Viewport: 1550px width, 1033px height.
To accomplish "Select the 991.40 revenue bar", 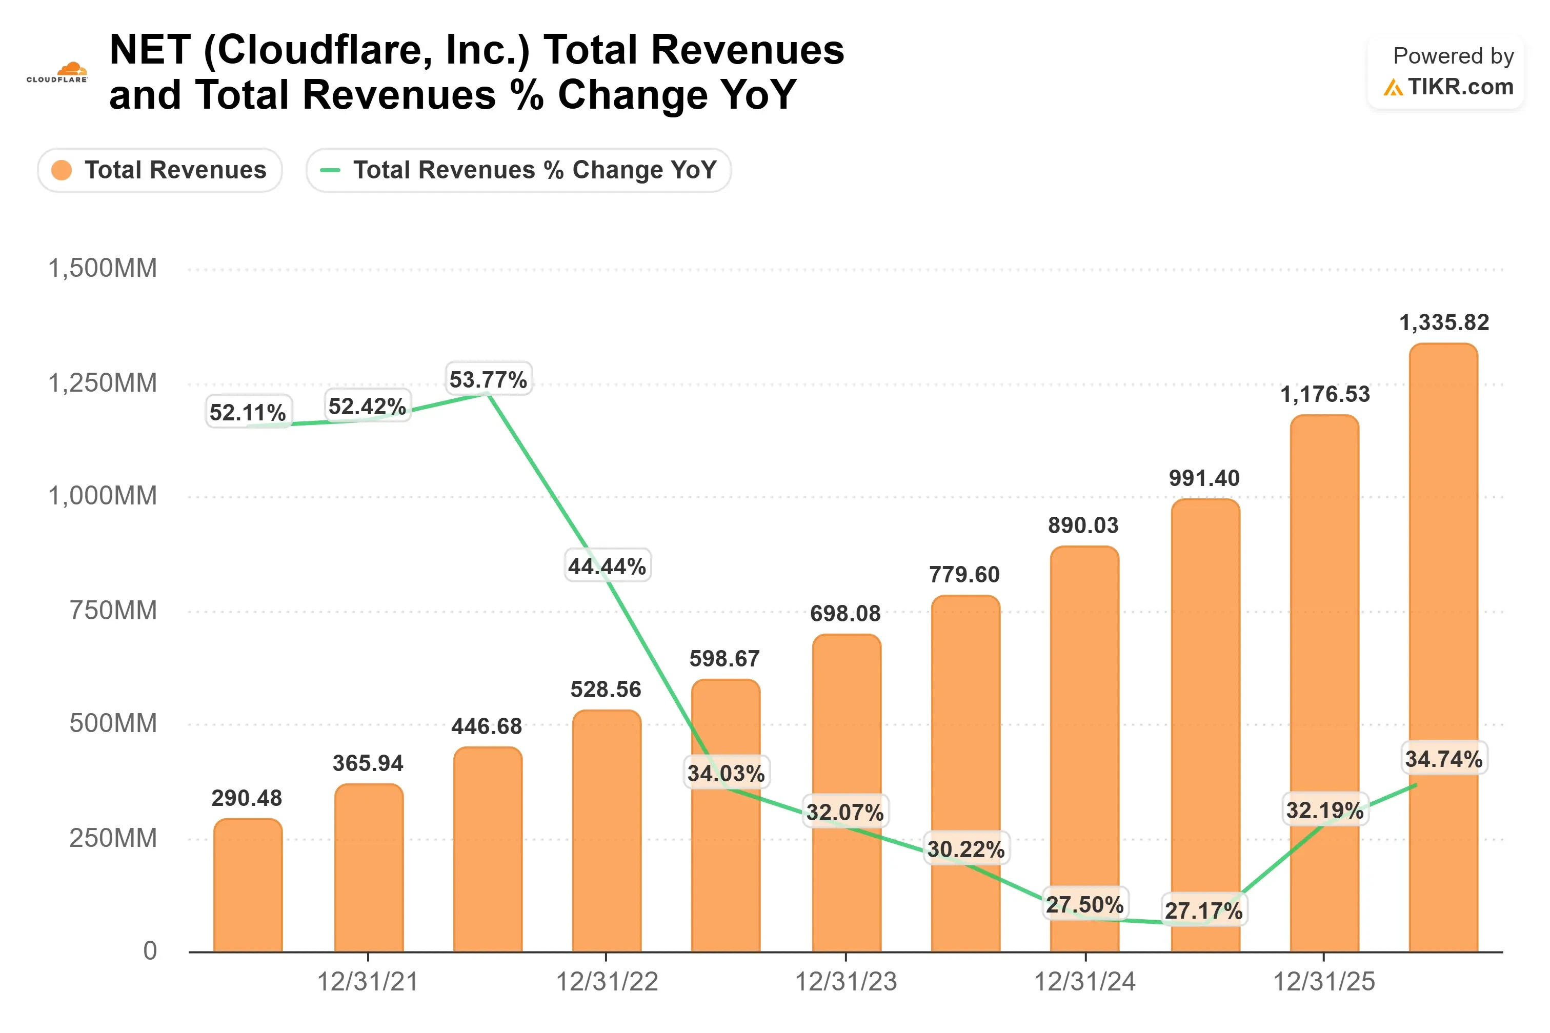I will pos(1205,725).
